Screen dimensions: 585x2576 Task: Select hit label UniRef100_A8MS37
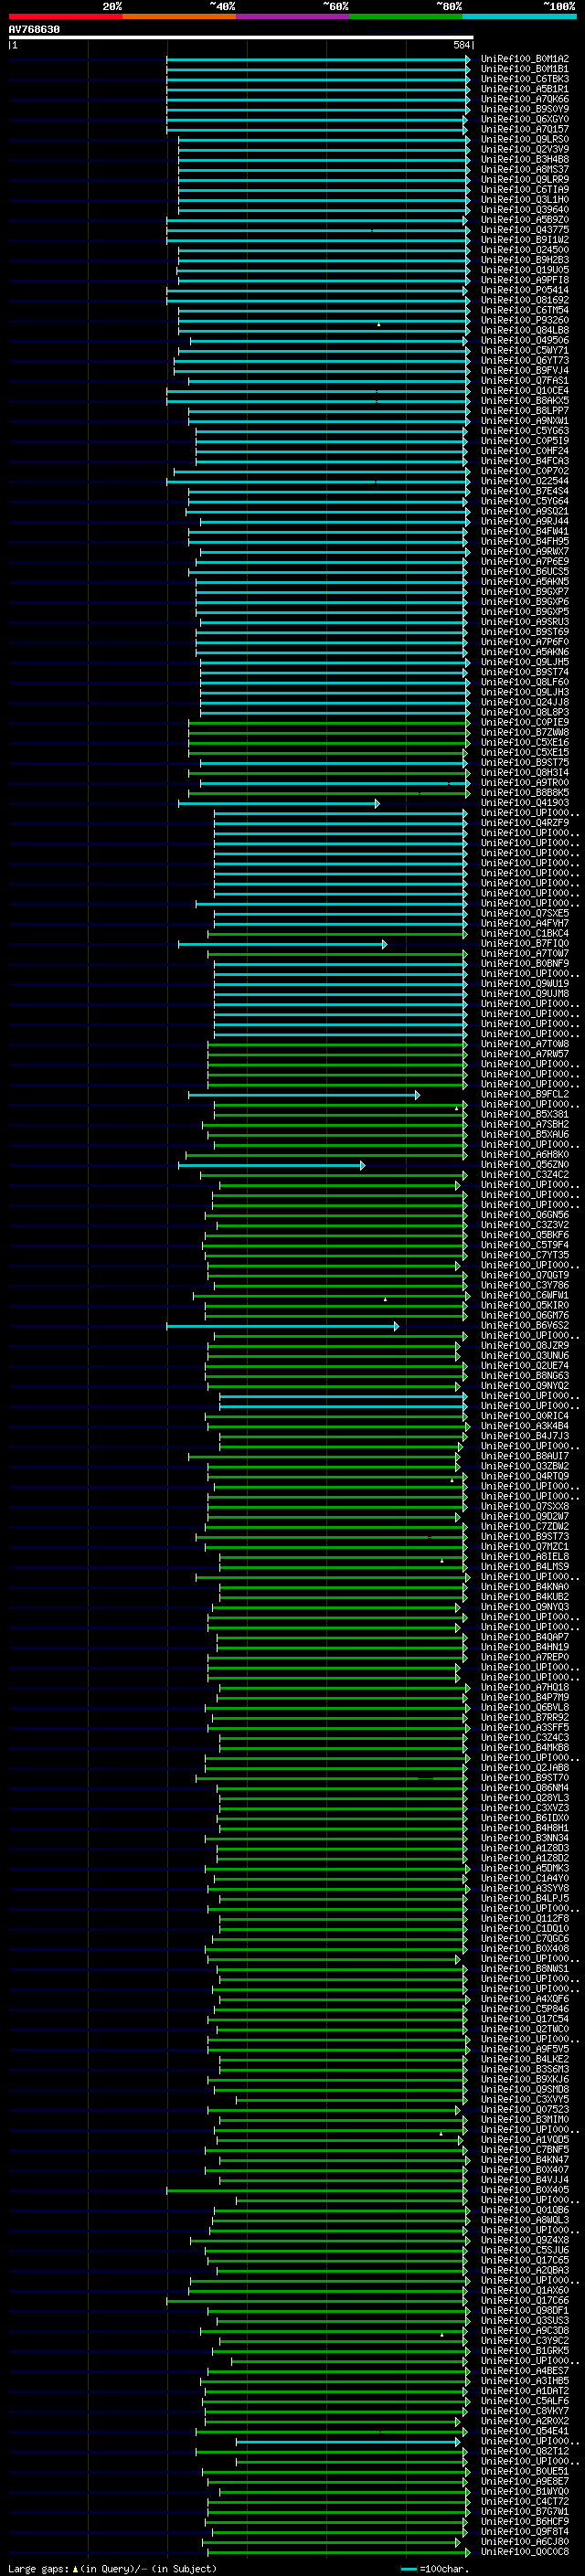[525, 170]
